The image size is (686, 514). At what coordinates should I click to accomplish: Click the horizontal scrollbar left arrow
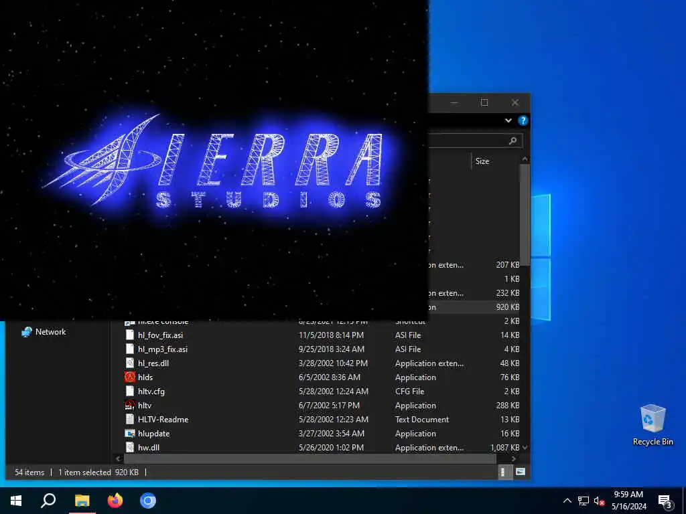point(118,458)
